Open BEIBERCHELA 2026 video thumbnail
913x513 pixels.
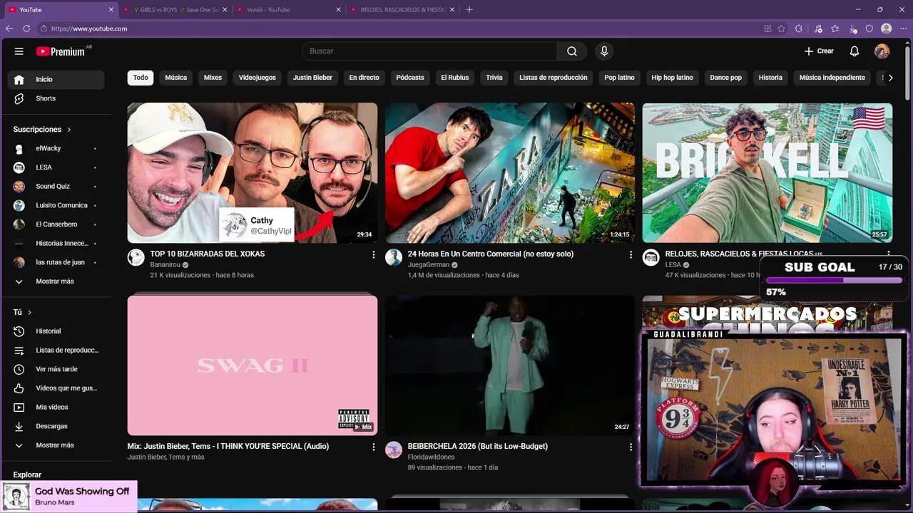pyautogui.click(x=510, y=365)
